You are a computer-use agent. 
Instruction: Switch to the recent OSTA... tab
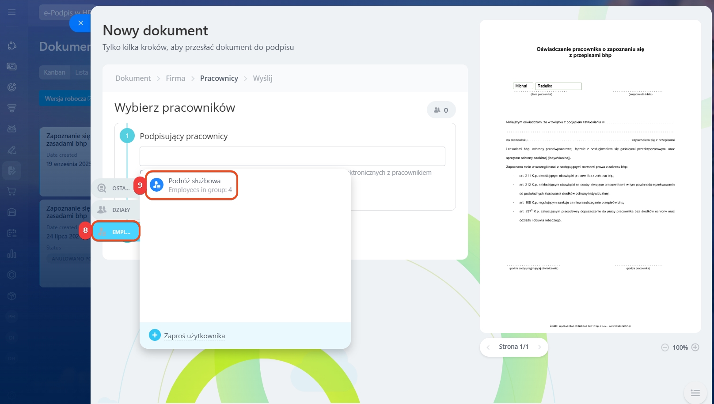point(116,188)
